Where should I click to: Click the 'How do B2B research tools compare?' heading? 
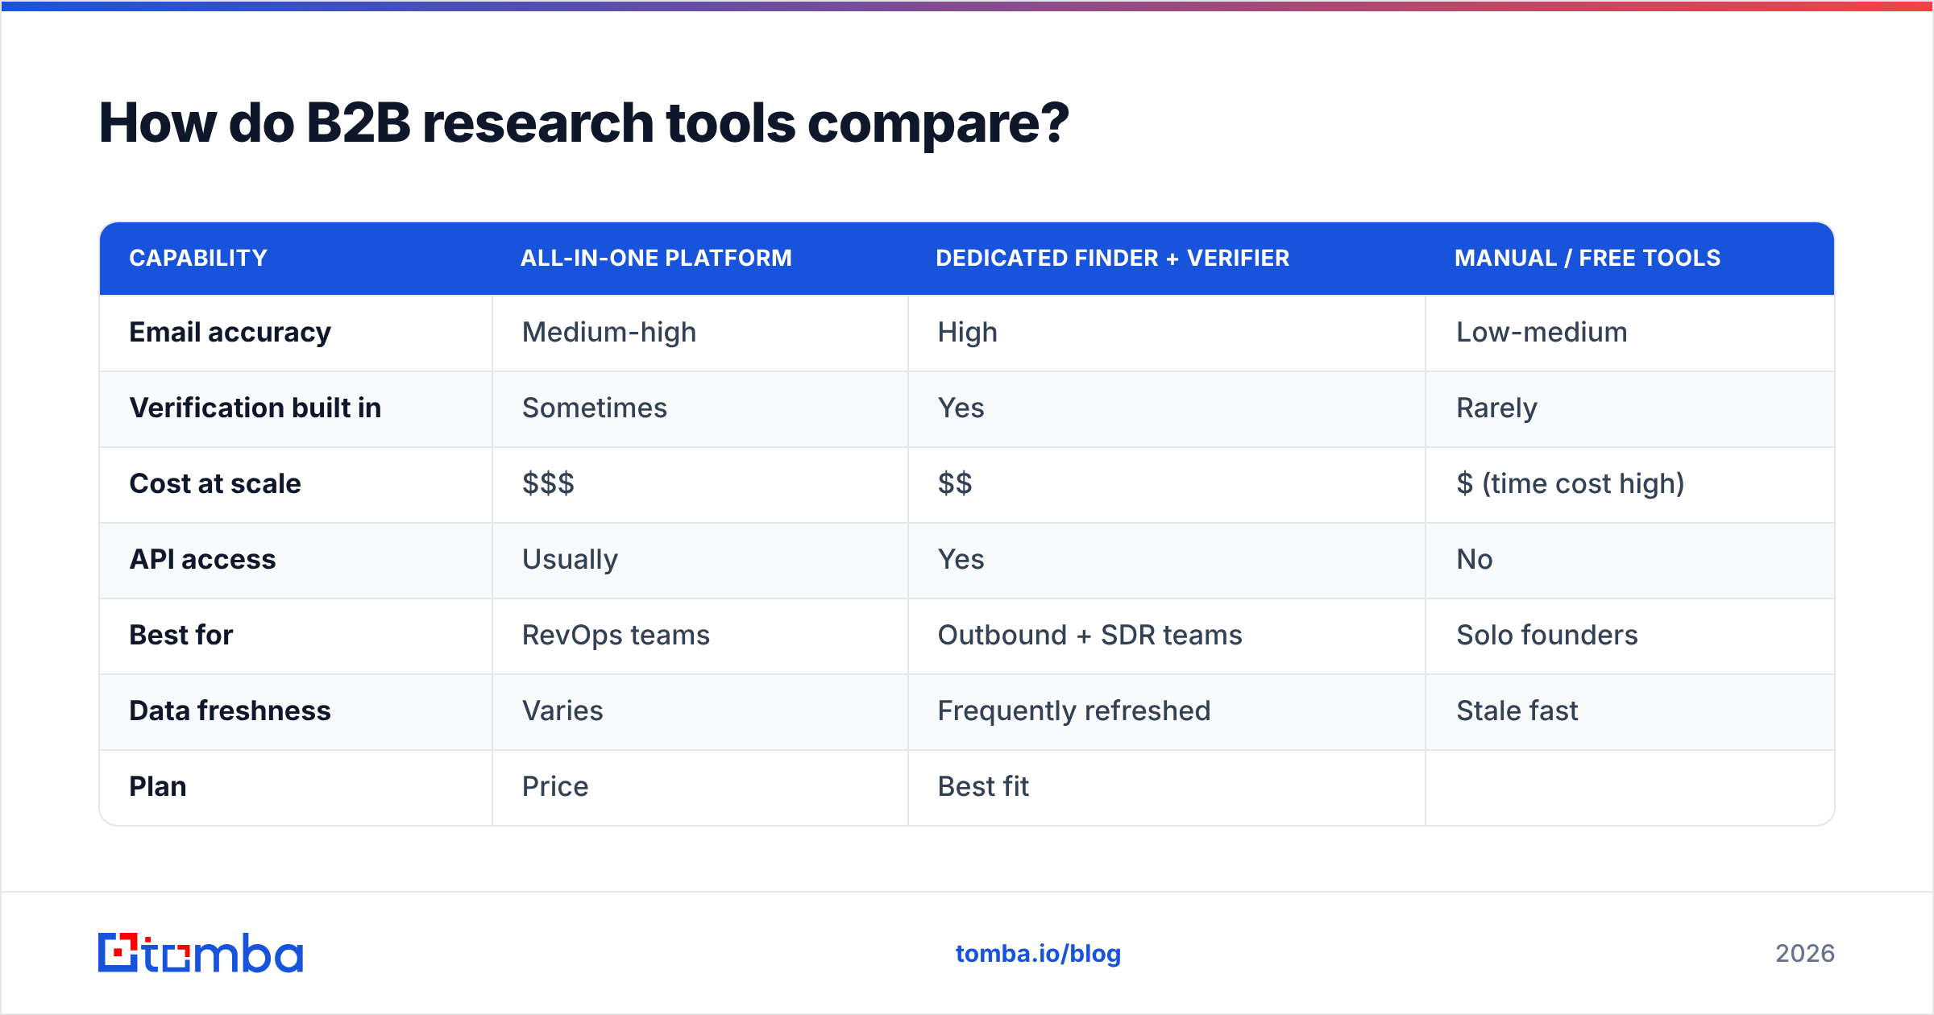pos(583,123)
